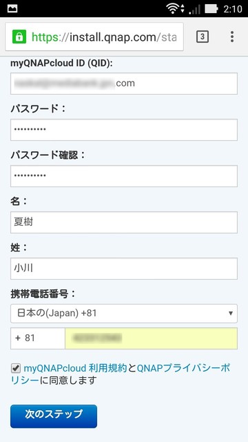Open the three-dot browser menu

(x=231, y=37)
